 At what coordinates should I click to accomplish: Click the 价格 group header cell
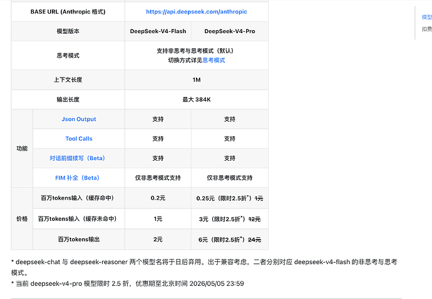[x=22, y=218]
